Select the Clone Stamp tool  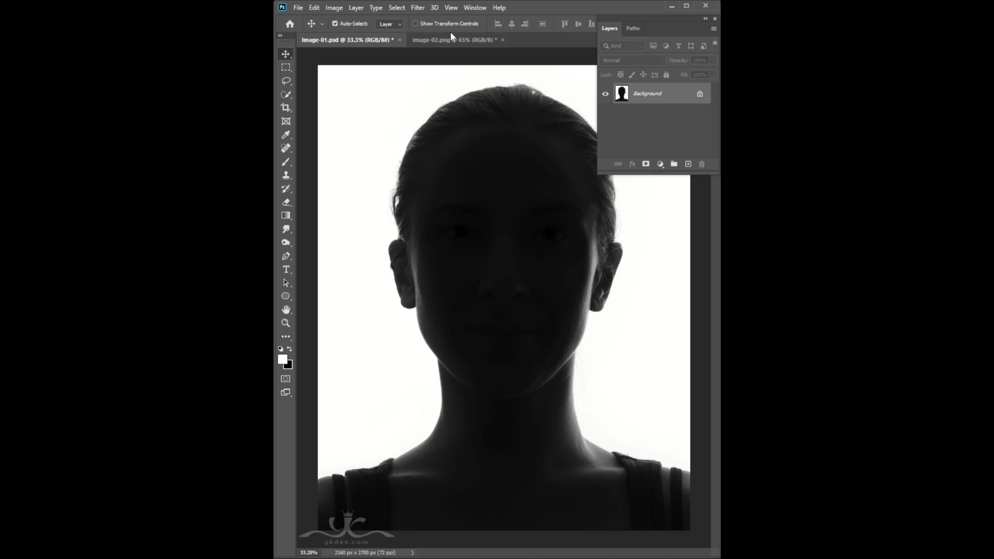point(286,175)
